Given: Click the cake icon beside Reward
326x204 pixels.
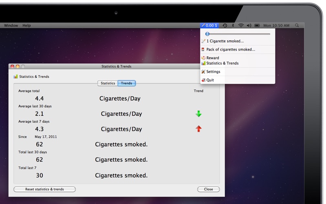Looking at the screenshot, I should [203, 58].
